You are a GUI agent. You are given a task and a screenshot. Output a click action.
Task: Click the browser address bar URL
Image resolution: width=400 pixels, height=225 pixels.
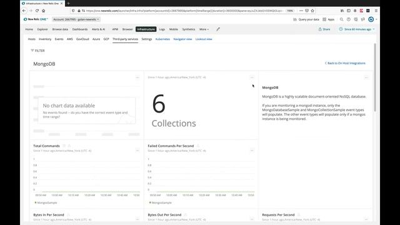(184, 11)
